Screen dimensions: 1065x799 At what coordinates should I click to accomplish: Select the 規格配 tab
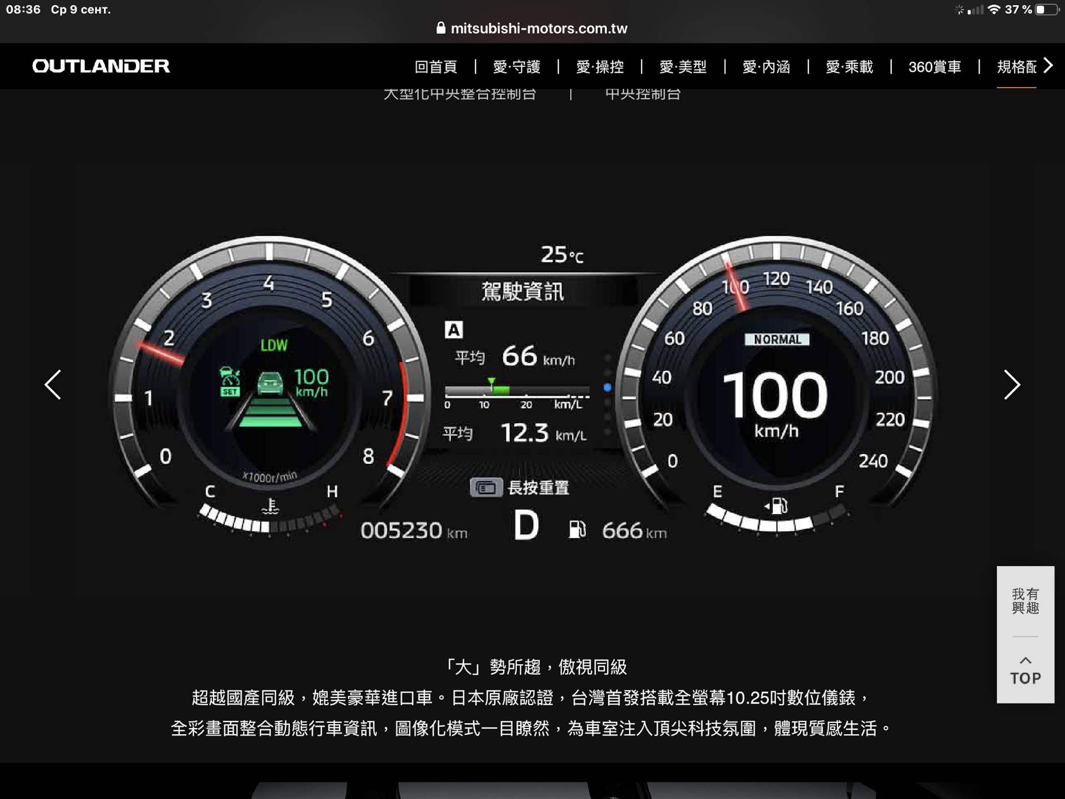(x=1016, y=67)
